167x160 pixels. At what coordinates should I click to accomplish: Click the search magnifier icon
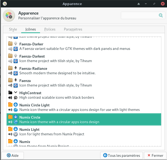coord(161,15)
